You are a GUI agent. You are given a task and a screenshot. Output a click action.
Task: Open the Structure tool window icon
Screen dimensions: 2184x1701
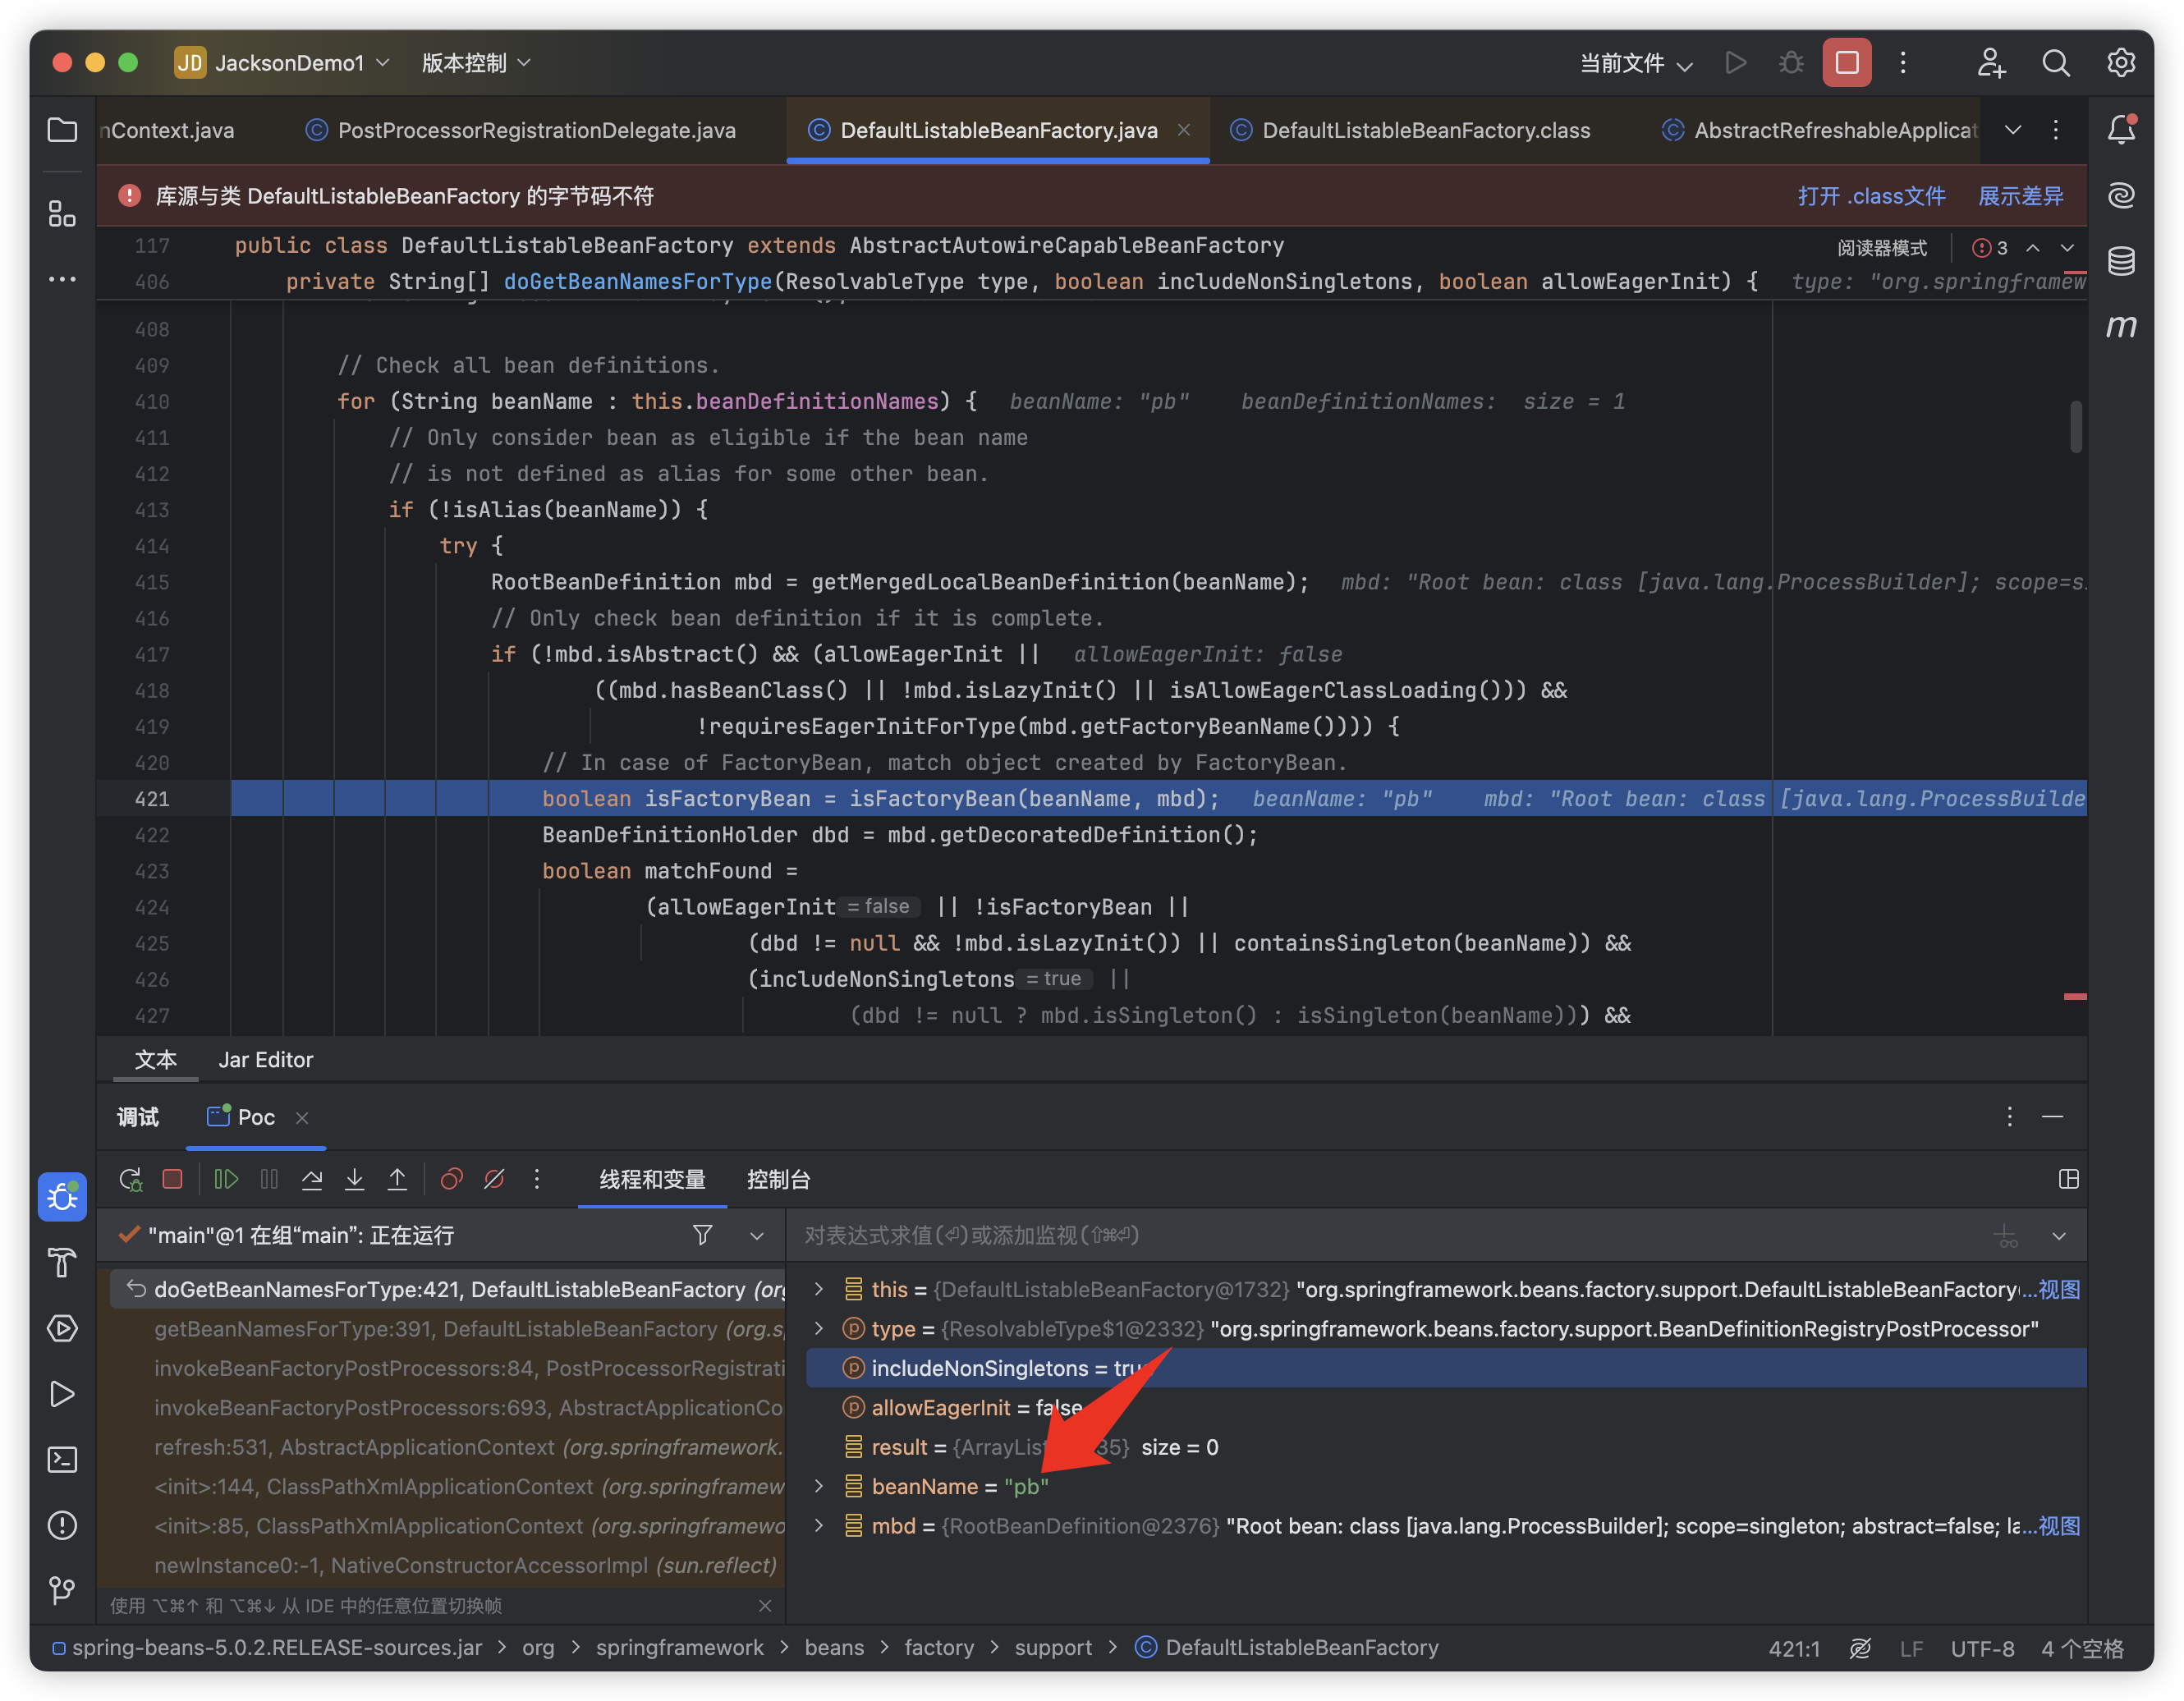point(62,213)
